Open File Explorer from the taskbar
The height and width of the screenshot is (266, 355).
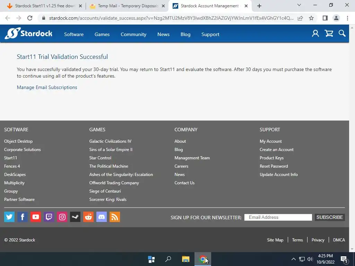[x=186, y=259]
